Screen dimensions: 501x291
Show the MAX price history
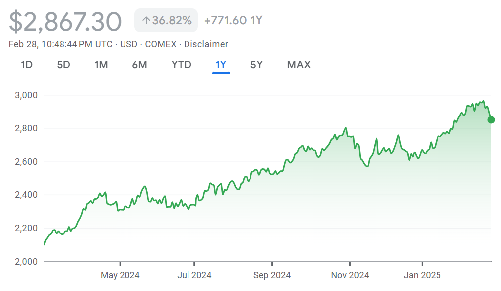click(x=299, y=65)
